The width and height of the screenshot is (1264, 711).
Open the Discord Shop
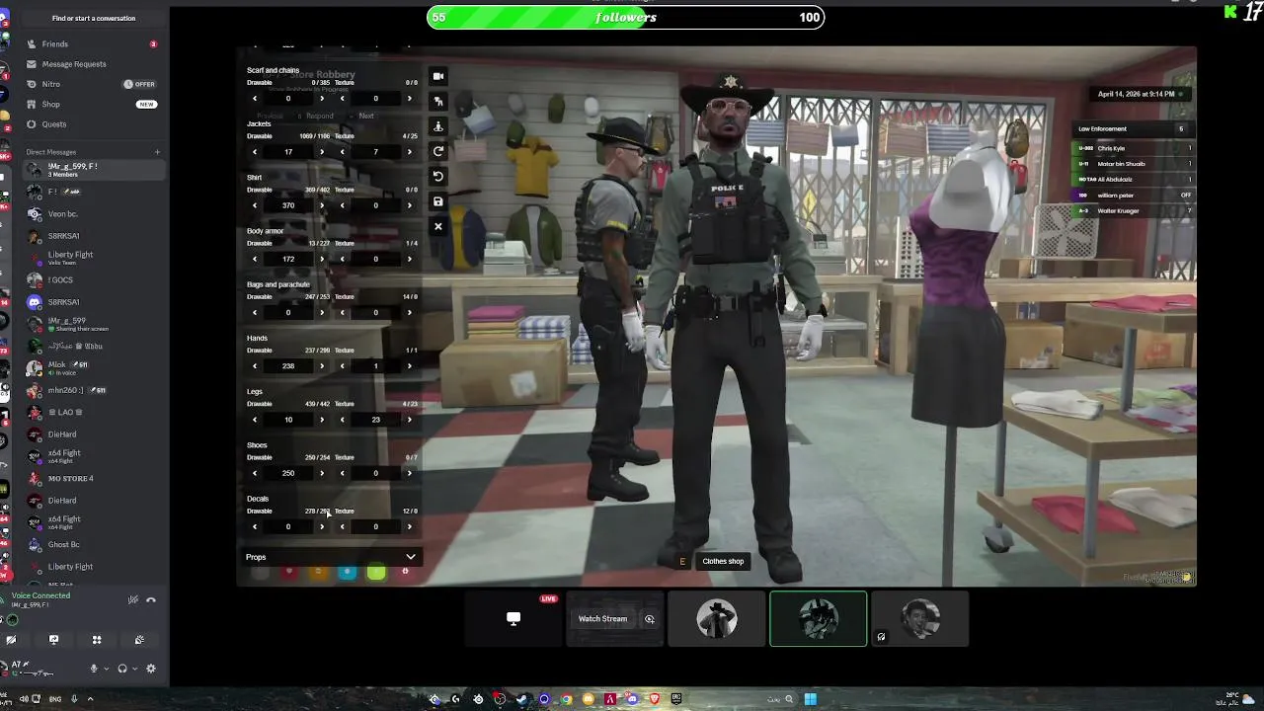(x=92, y=104)
